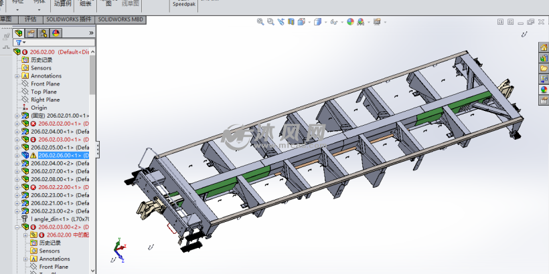
Task: Click the tree filter funnel icon
Action: 19,42
